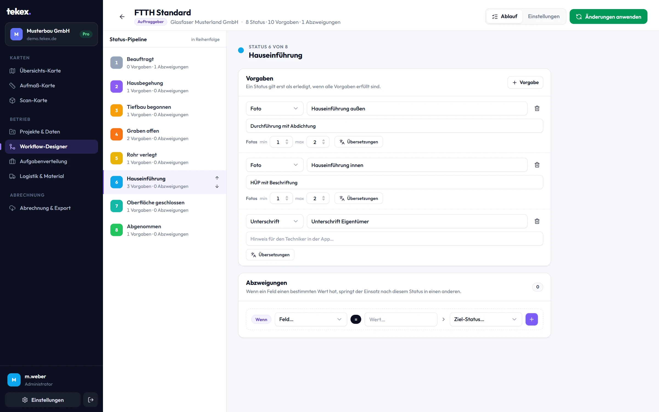Image resolution: width=659 pixels, height=412 pixels.
Task: Open Übersetzungen for Unterschrift Eigentümer
Action: click(x=270, y=255)
